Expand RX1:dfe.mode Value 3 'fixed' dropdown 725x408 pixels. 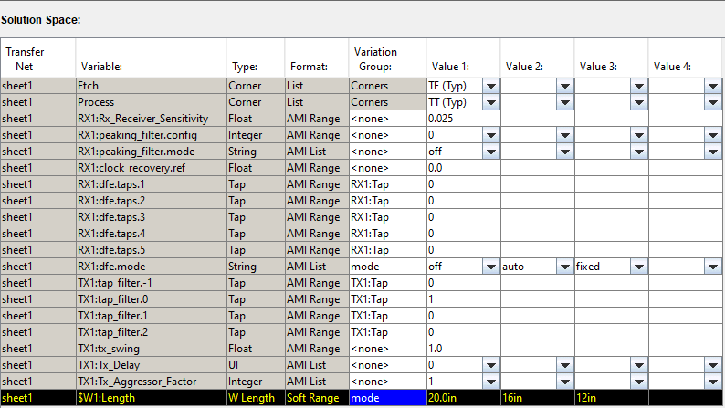click(x=638, y=266)
